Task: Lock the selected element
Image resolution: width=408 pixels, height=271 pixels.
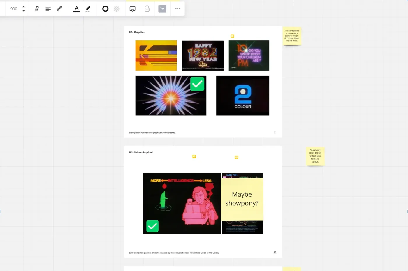Action: 147,9
